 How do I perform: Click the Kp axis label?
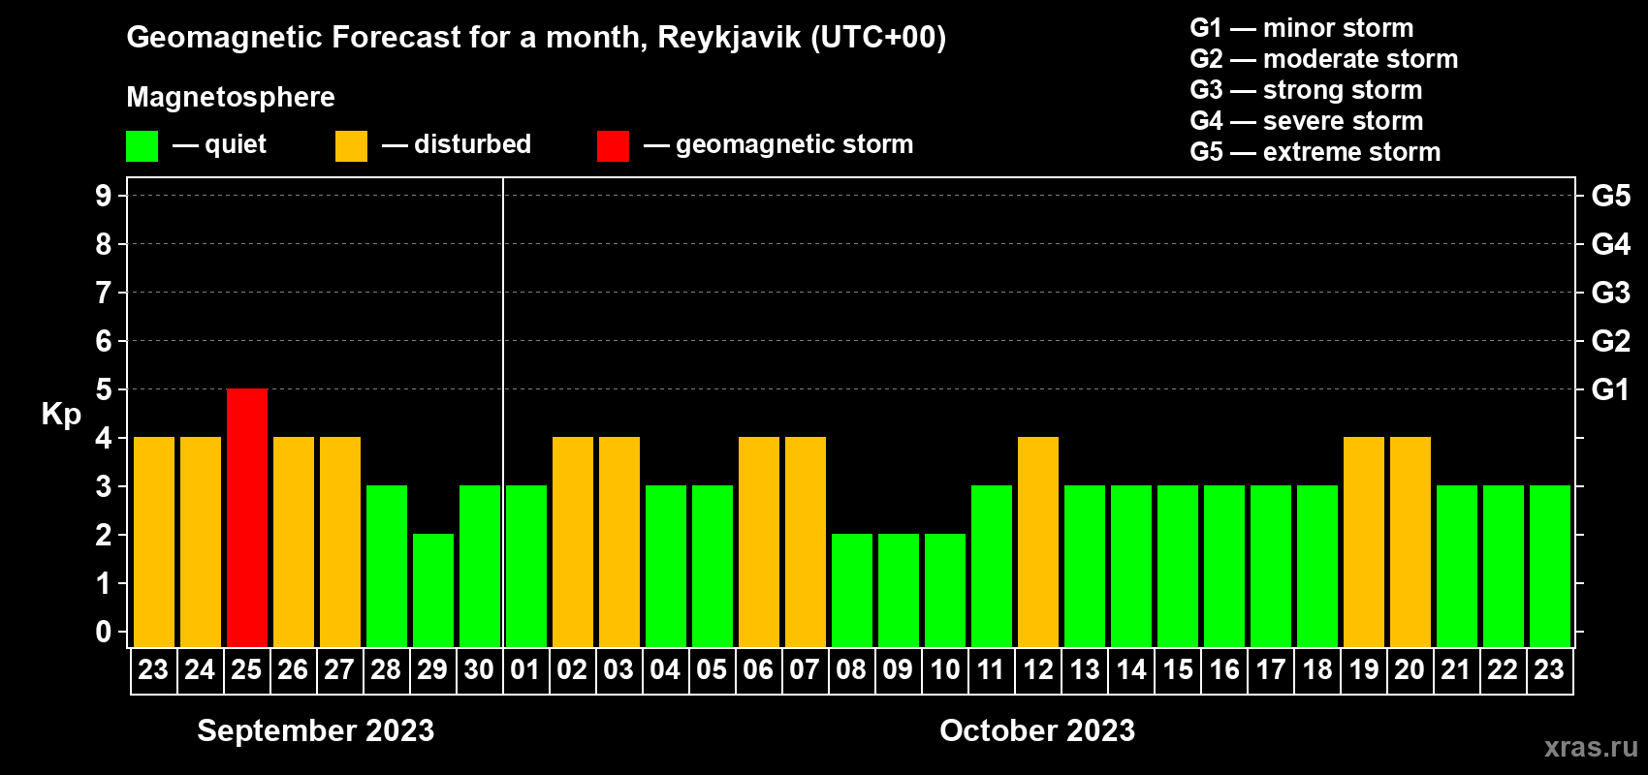point(61,415)
